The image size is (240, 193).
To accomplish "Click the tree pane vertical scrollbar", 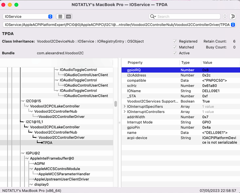I will point(115,104).
